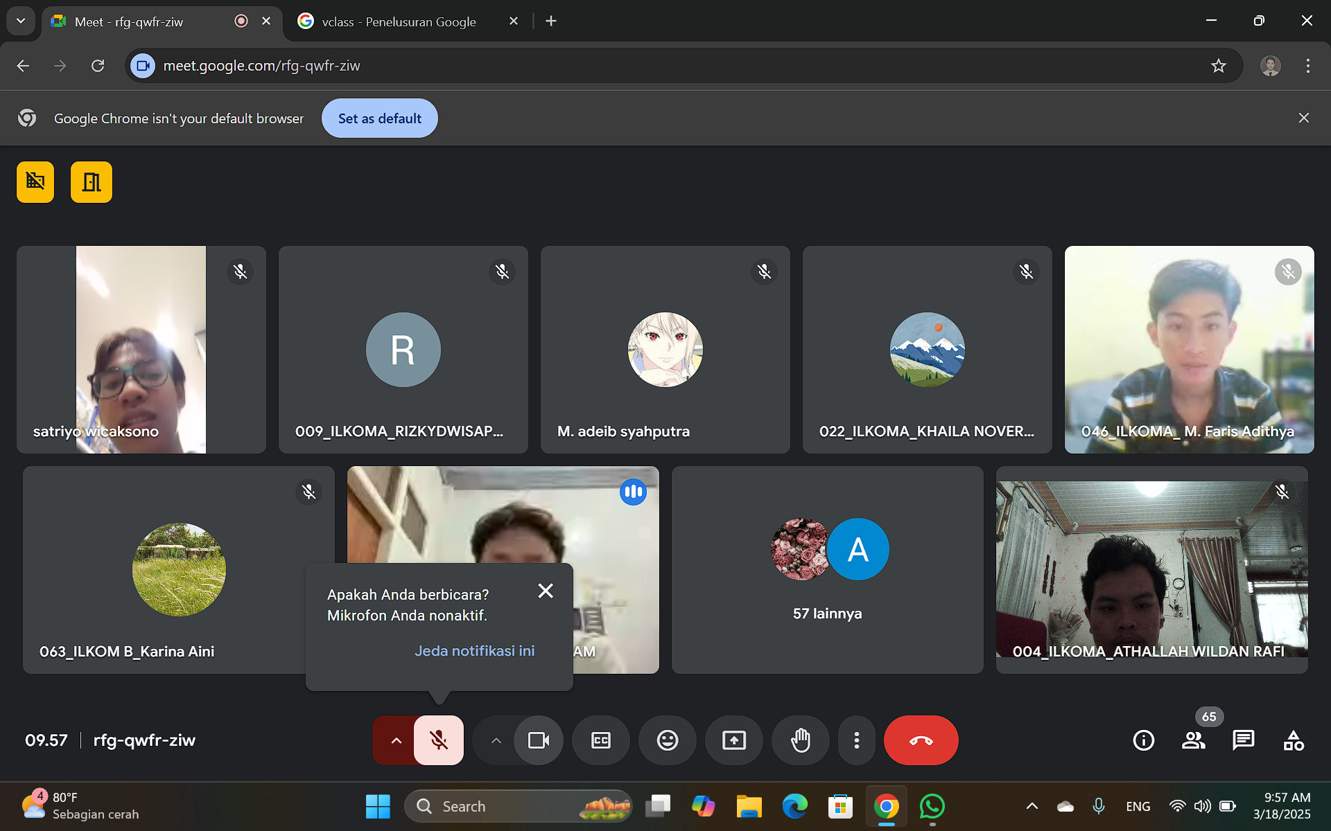
Task: Open WhatsApp from the Windows taskbar
Action: (932, 806)
